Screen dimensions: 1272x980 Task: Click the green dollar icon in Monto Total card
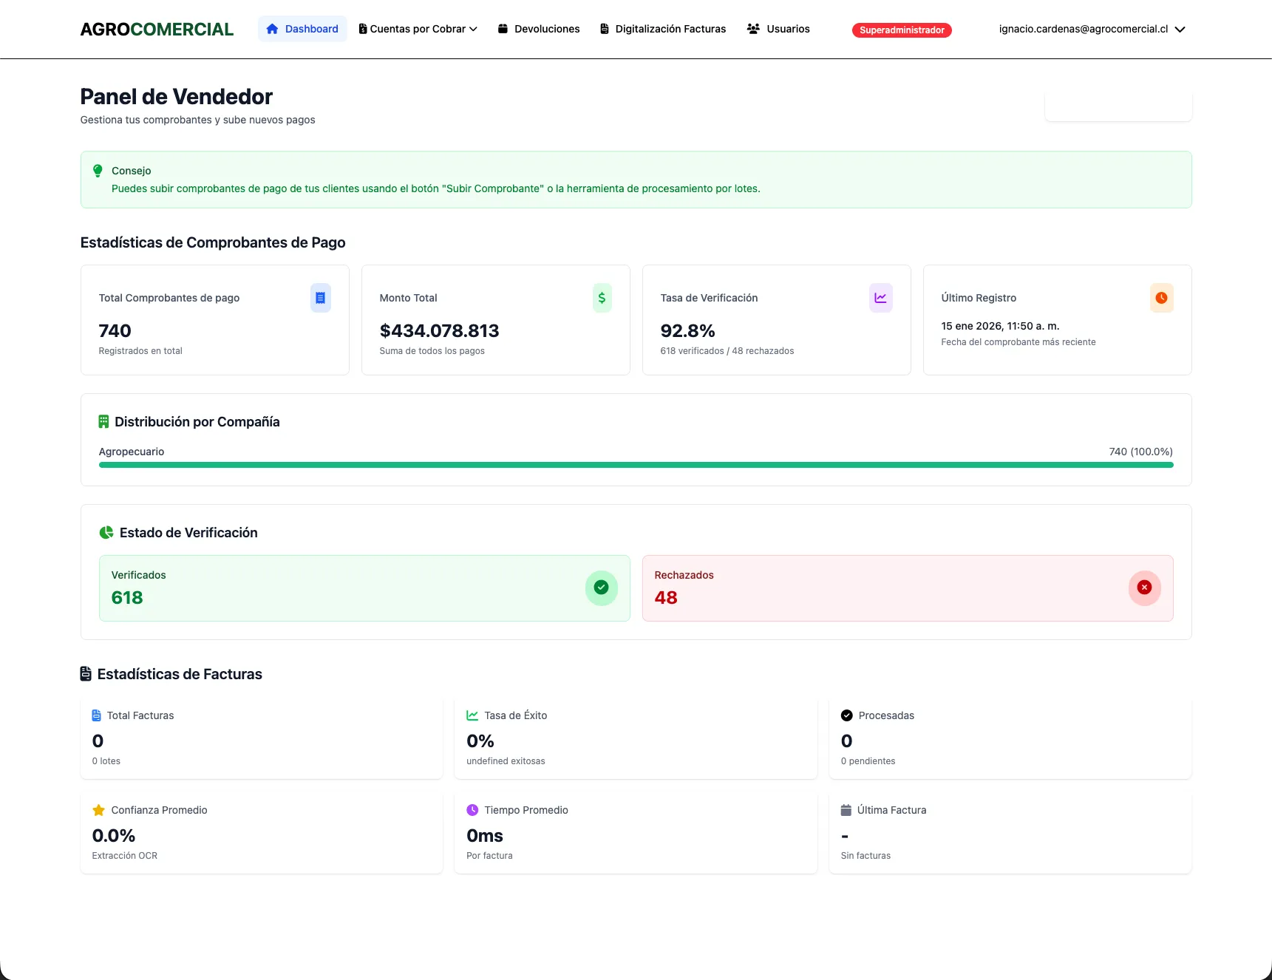602,298
